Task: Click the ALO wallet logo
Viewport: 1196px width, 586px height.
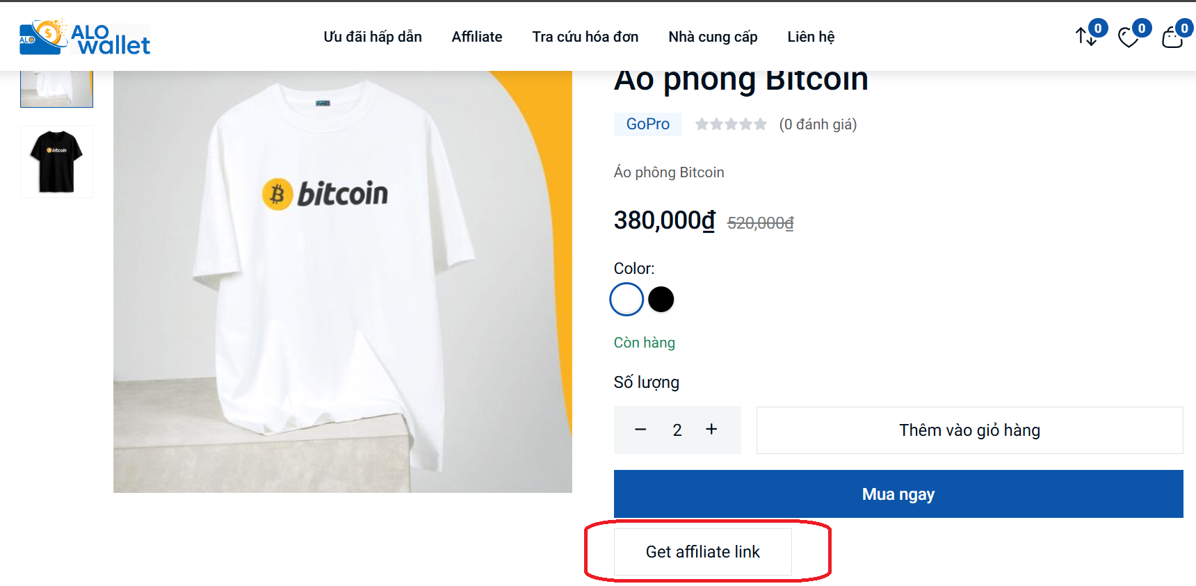Action: click(x=85, y=38)
